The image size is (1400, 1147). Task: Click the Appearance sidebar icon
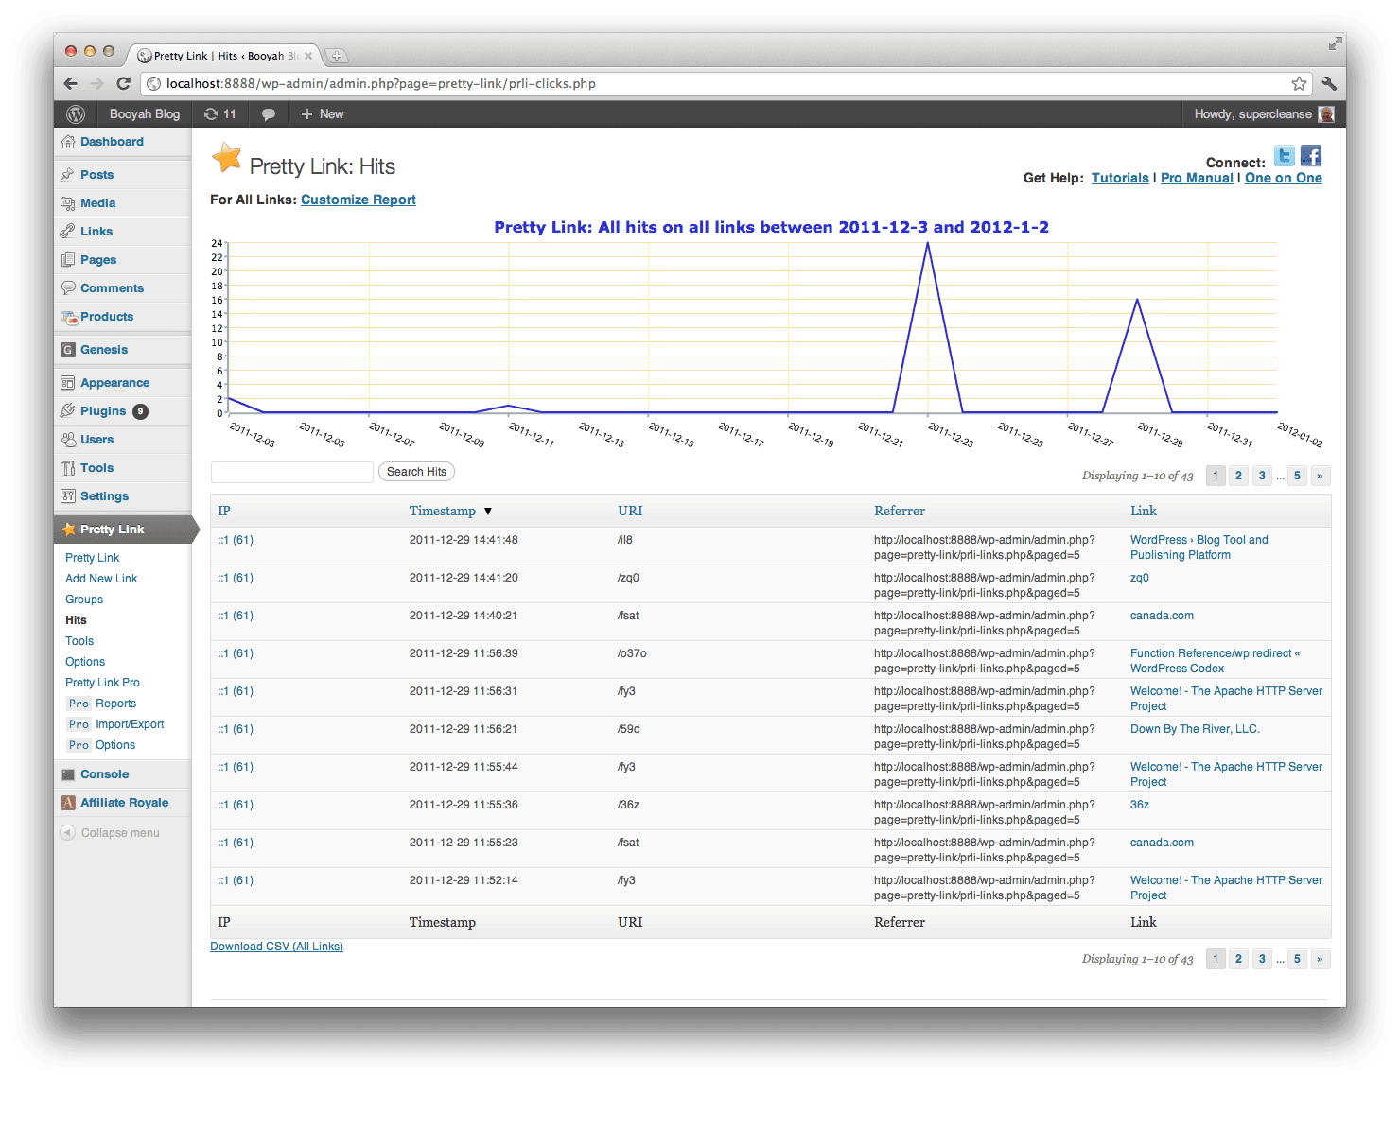68,383
